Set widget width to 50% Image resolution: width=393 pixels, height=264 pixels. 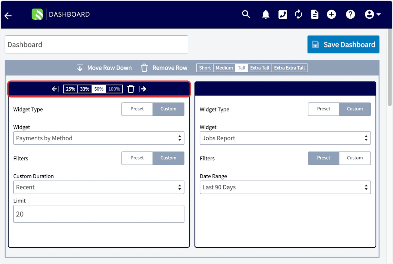point(99,89)
